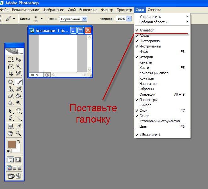Choose Full Screen Mode
The image size is (208, 189).
(x=20, y=168)
